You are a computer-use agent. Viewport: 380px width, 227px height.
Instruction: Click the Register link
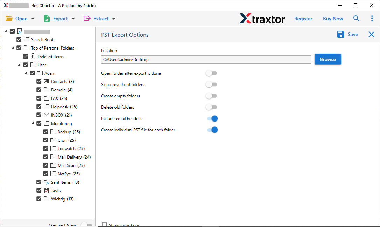pos(303,19)
